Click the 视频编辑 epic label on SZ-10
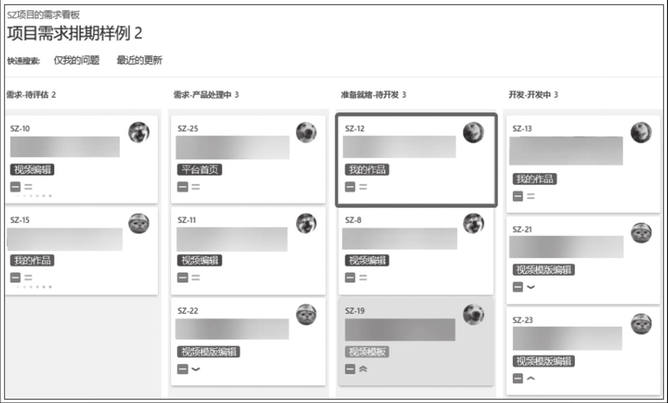668x403 pixels. [32, 170]
